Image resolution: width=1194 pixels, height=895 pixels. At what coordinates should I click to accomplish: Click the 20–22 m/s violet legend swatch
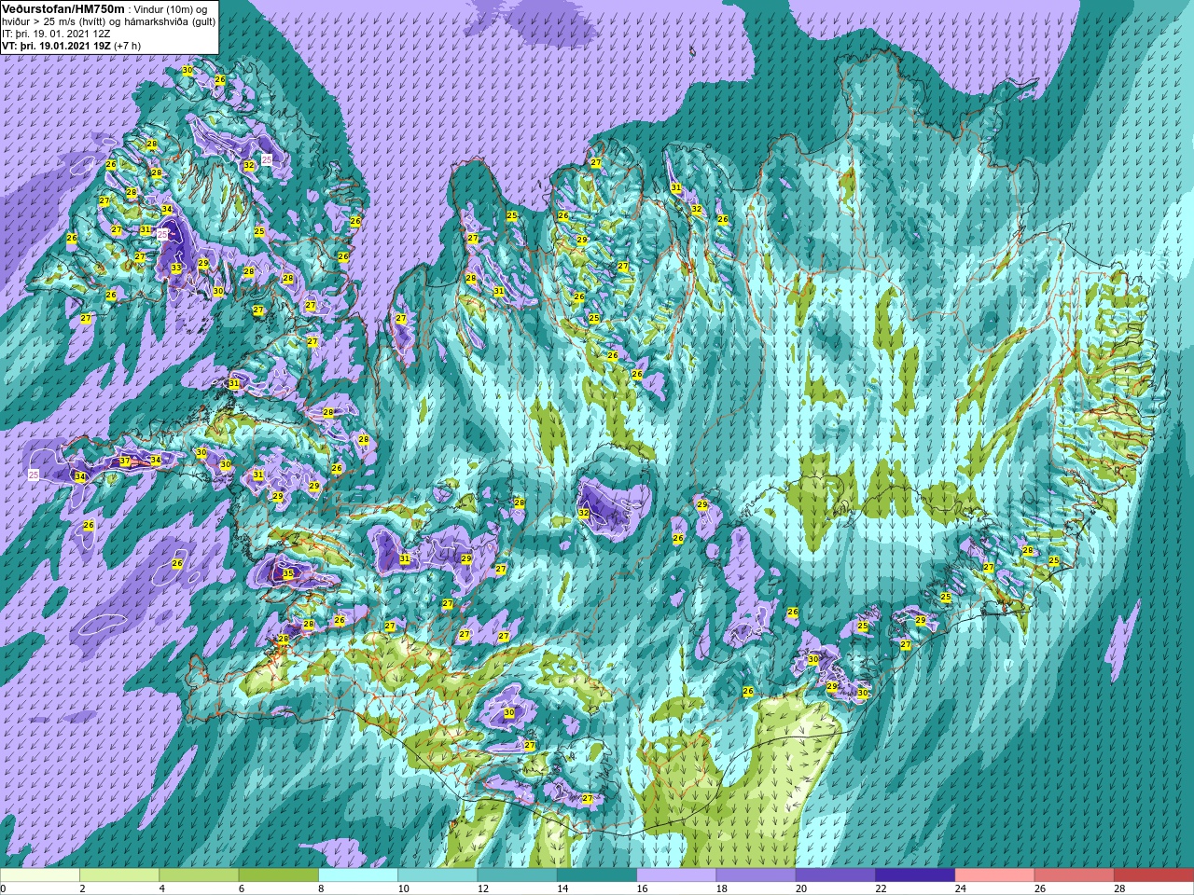[835, 875]
